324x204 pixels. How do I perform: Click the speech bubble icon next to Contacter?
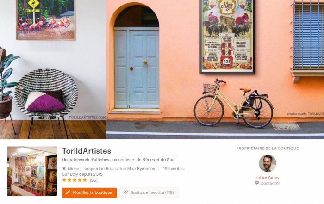257,183
